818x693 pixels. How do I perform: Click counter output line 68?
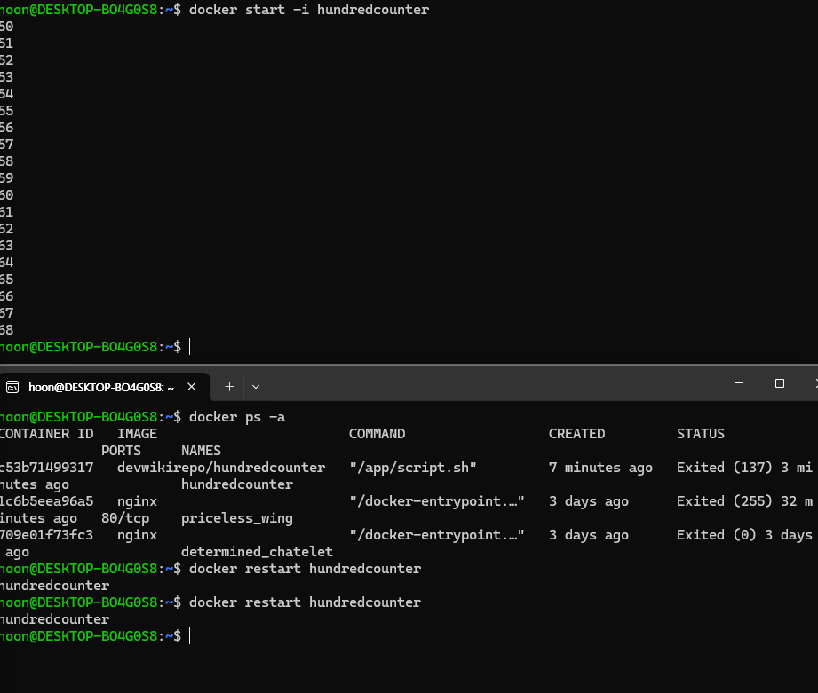(x=7, y=330)
